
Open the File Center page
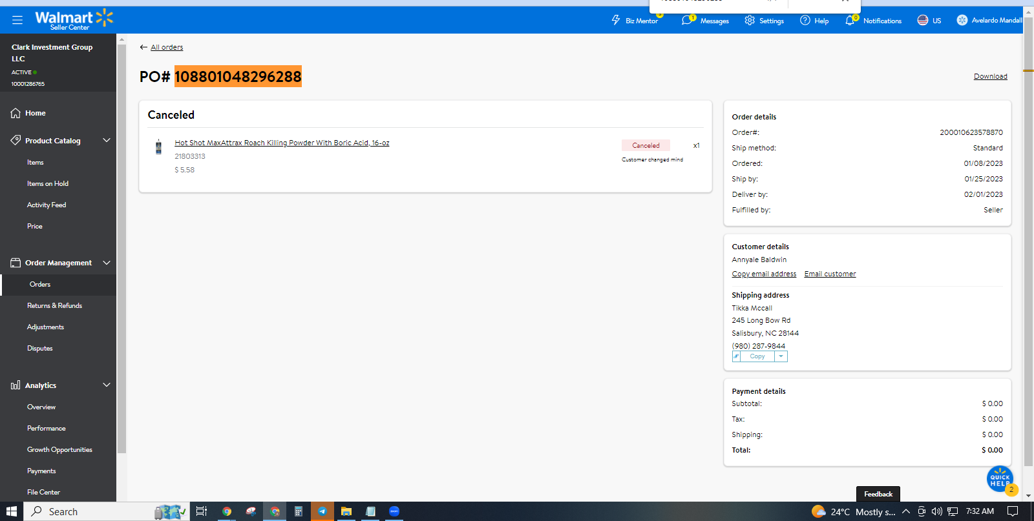tap(43, 493)
